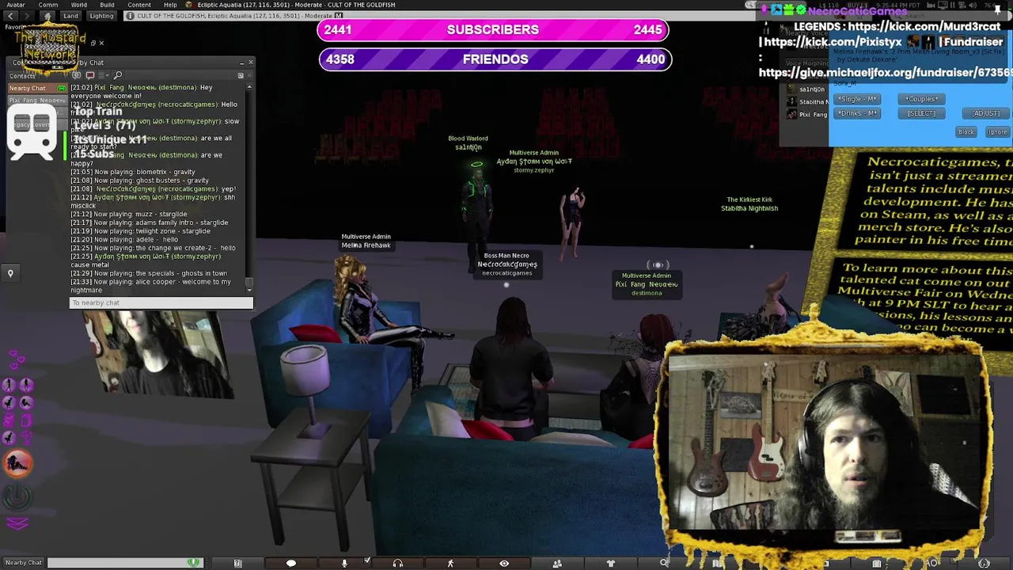The image size is (1013, 570).
Task: Click the 'To nearby chat' input field
Action: pos(161,302)
